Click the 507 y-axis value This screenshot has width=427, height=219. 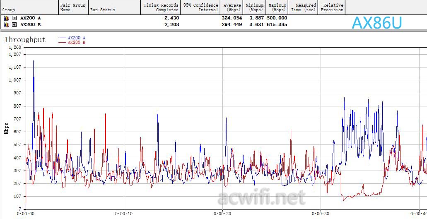pos(17,145)
